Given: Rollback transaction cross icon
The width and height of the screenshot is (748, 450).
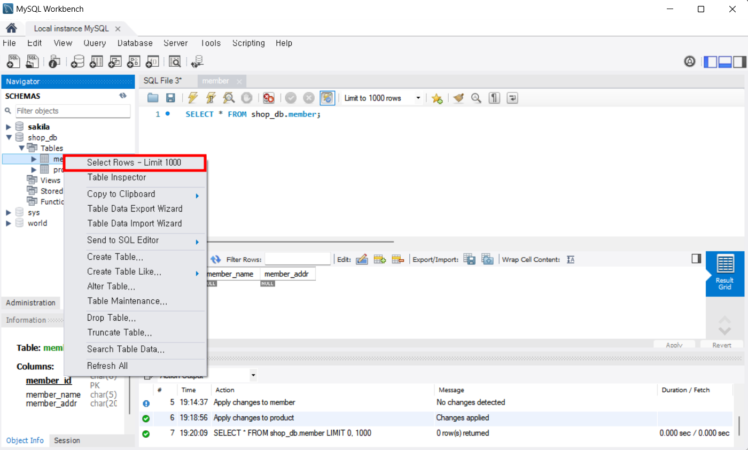Looking at the screenshot, I should 309,98.
